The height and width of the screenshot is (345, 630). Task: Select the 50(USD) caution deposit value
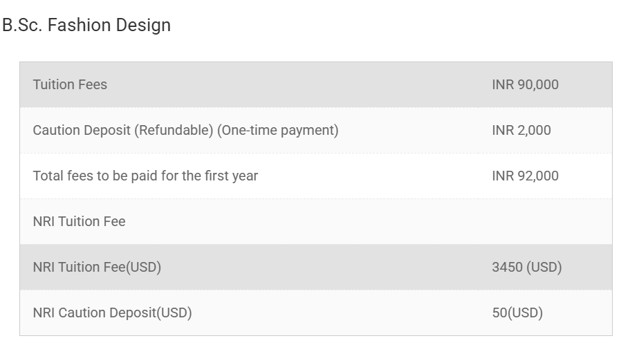(x=517, y=313)
